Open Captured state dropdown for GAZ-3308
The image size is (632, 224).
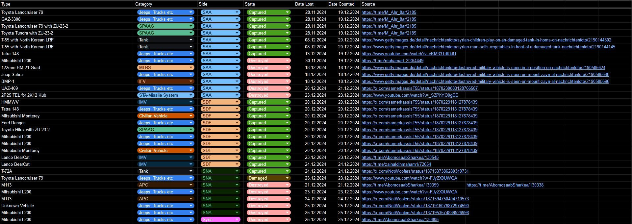pos(268,19)
